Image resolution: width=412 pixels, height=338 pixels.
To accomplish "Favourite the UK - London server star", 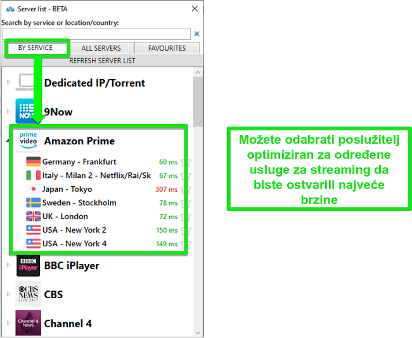I will (186, 216).
